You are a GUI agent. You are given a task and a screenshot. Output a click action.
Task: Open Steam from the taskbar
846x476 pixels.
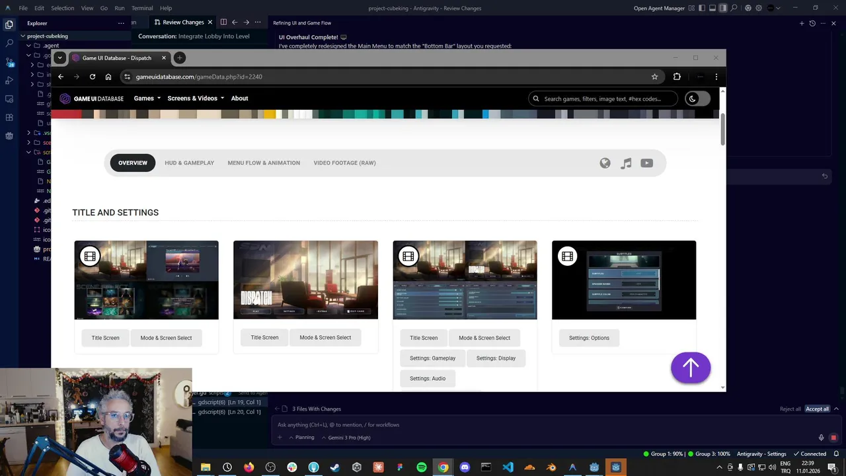coord(335,467)
